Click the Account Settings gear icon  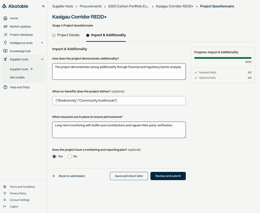click(x=5, y=200)
